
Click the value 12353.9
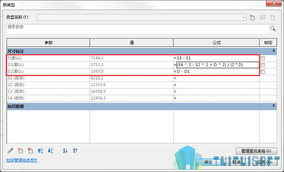click(x=98, y=85)
